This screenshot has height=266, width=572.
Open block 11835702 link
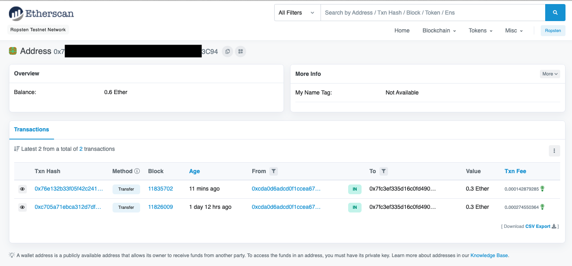160,189
